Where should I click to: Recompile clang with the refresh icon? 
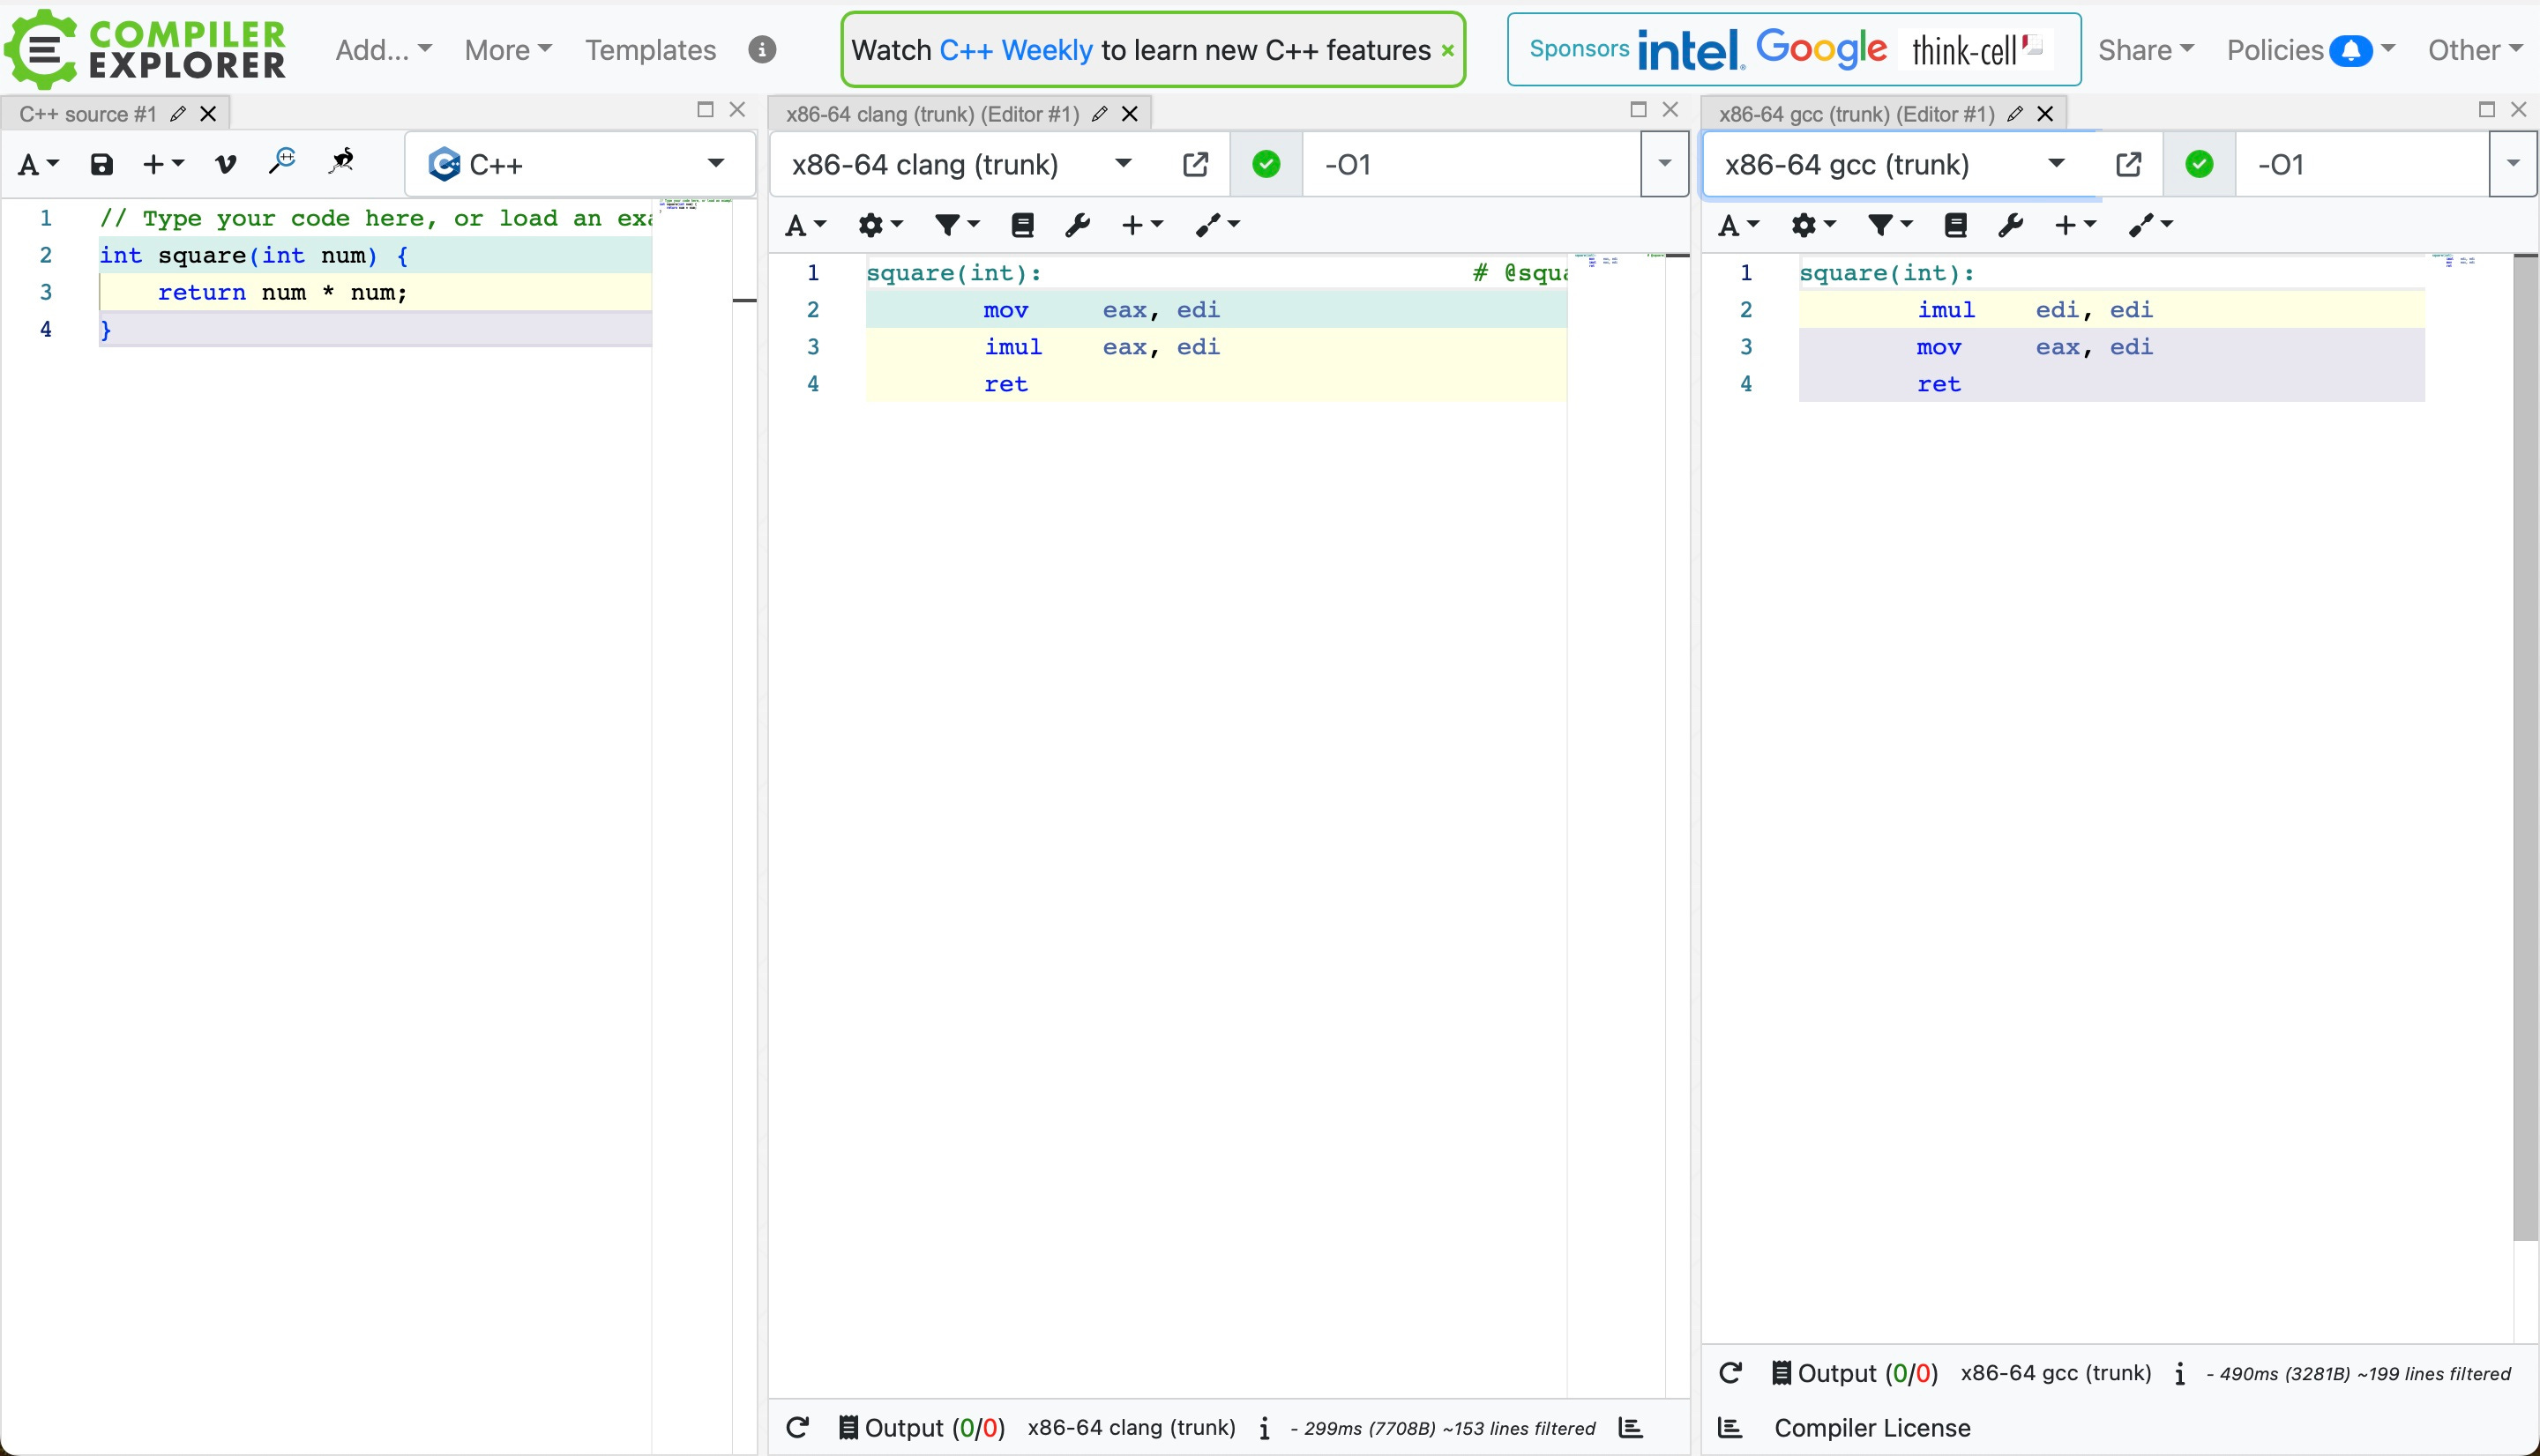797,1428
